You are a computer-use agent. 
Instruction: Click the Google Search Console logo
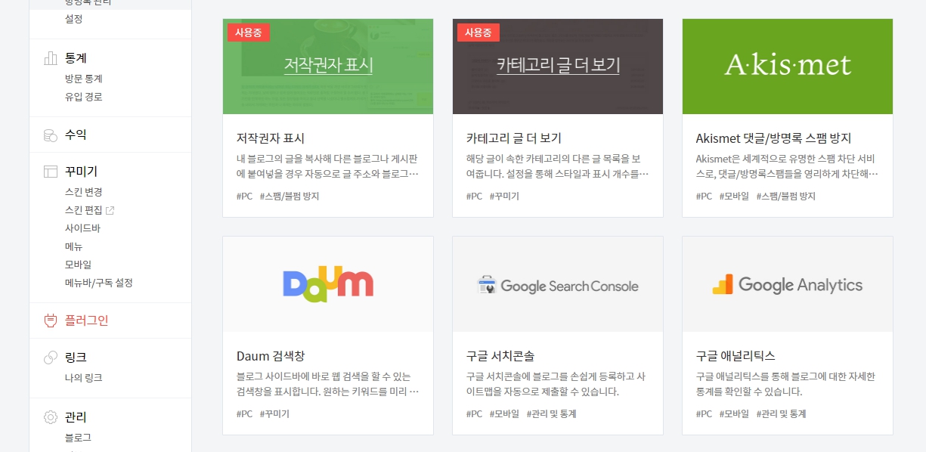point(558,286)
